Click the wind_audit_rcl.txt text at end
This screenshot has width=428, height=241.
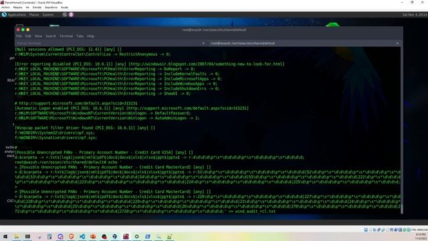coord(255,212)
